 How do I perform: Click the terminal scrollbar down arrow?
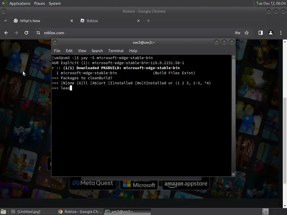233,175
